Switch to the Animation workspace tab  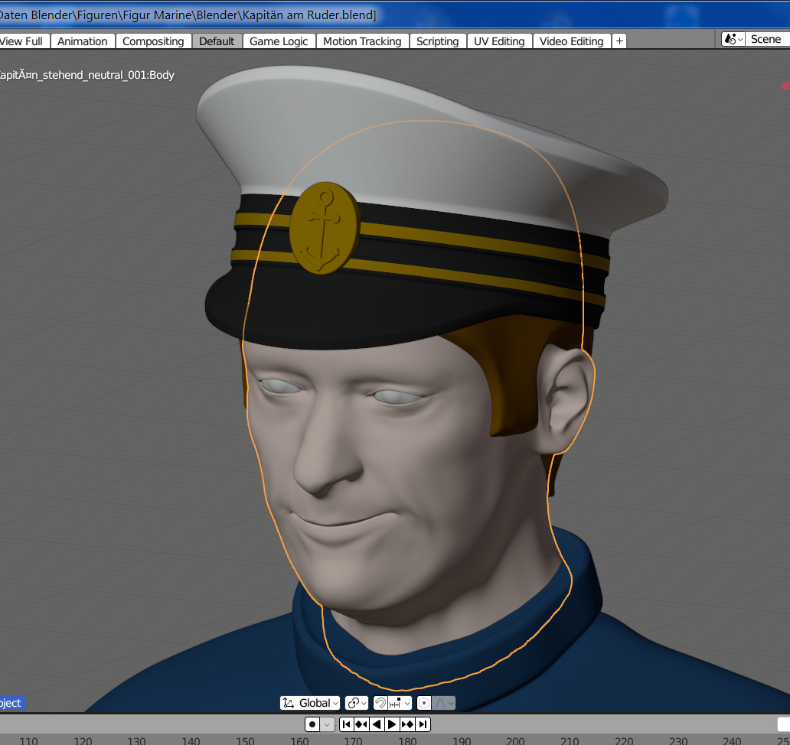click(83, 41)
